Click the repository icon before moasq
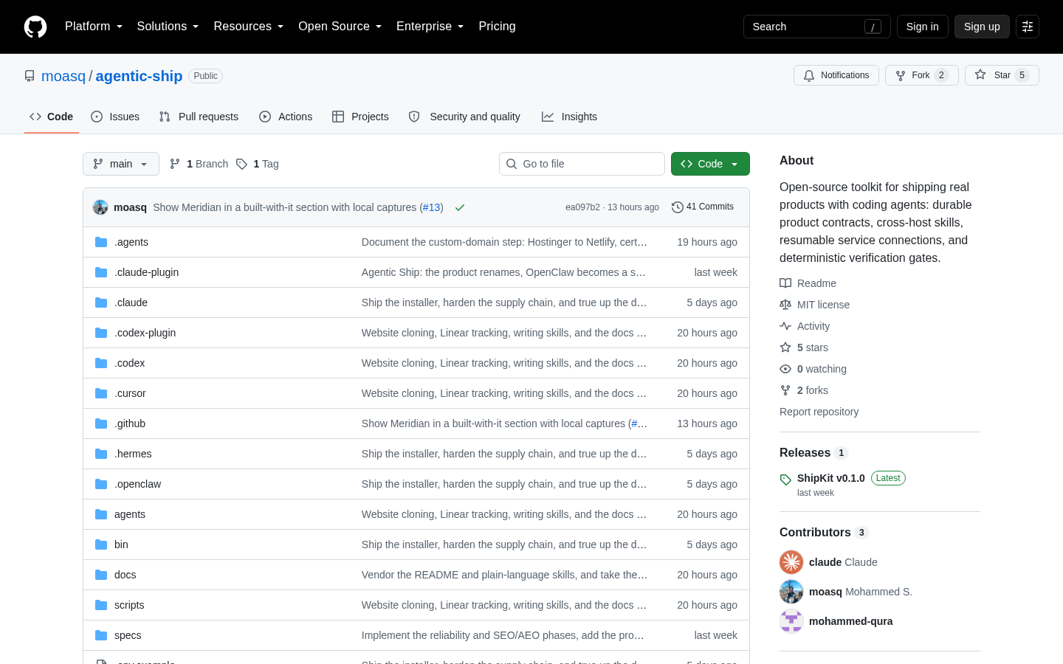The height and width of the screenshot is (664, 1063). (x=30, y=76)
